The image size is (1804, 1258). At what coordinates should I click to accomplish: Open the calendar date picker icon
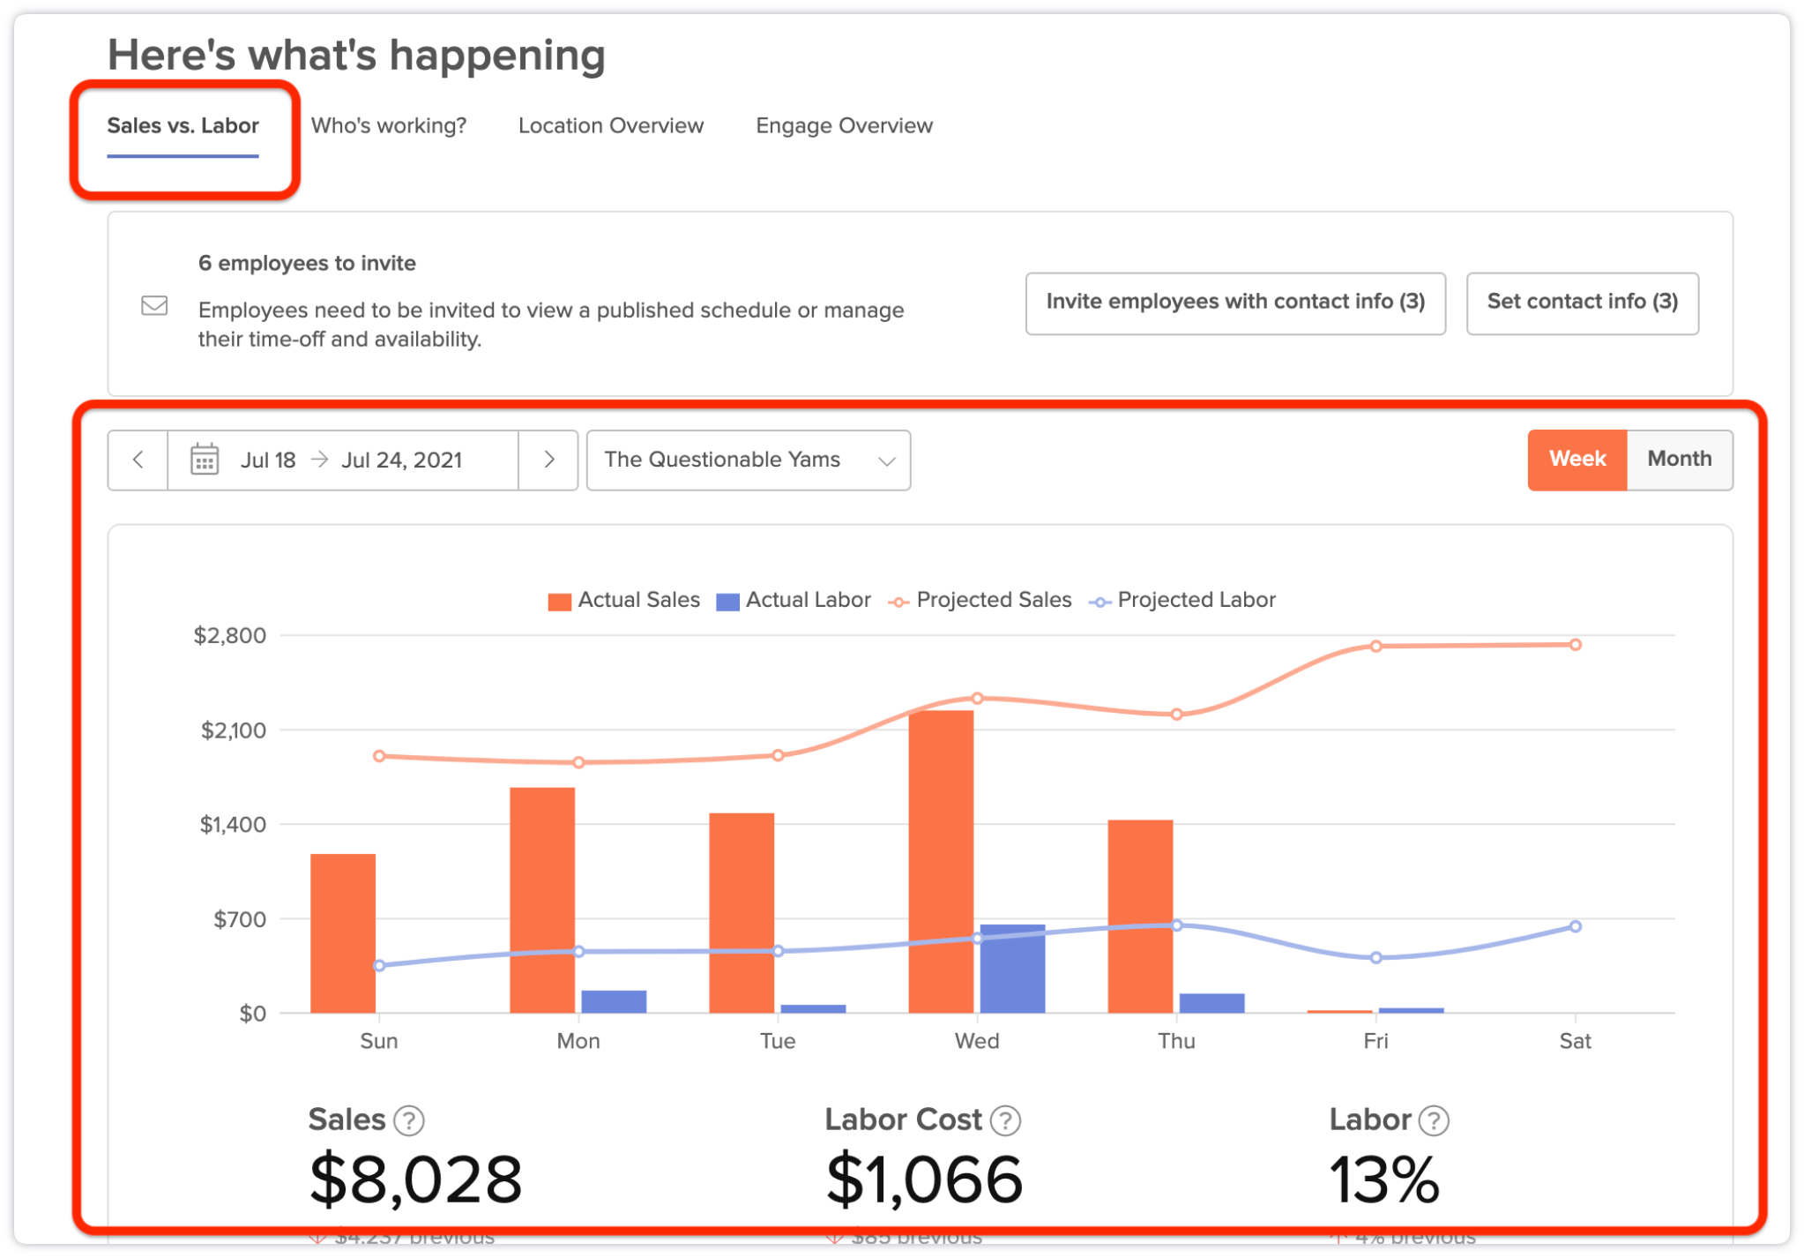(x=205, y=460)
